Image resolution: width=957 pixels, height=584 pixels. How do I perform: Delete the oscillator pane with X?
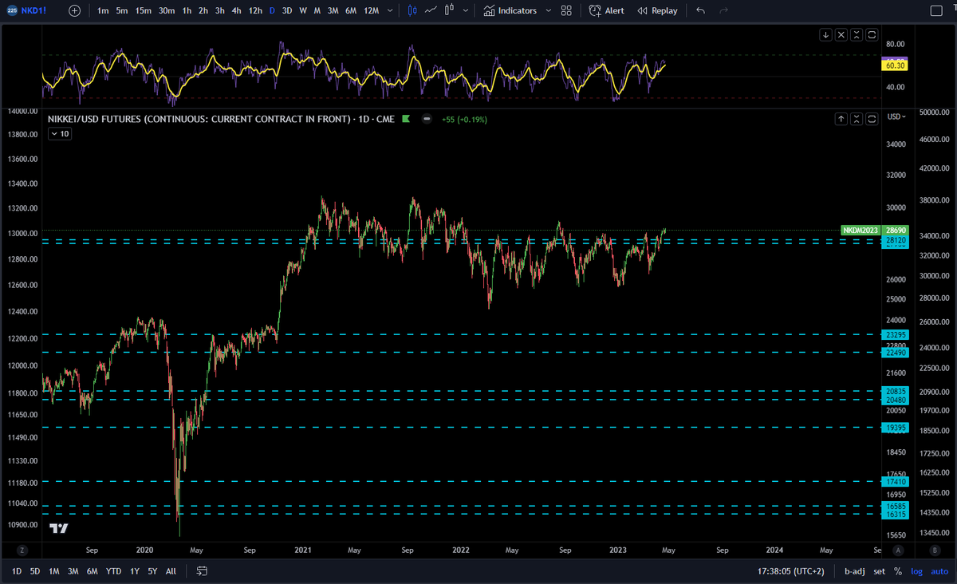(x=841, y=34)
